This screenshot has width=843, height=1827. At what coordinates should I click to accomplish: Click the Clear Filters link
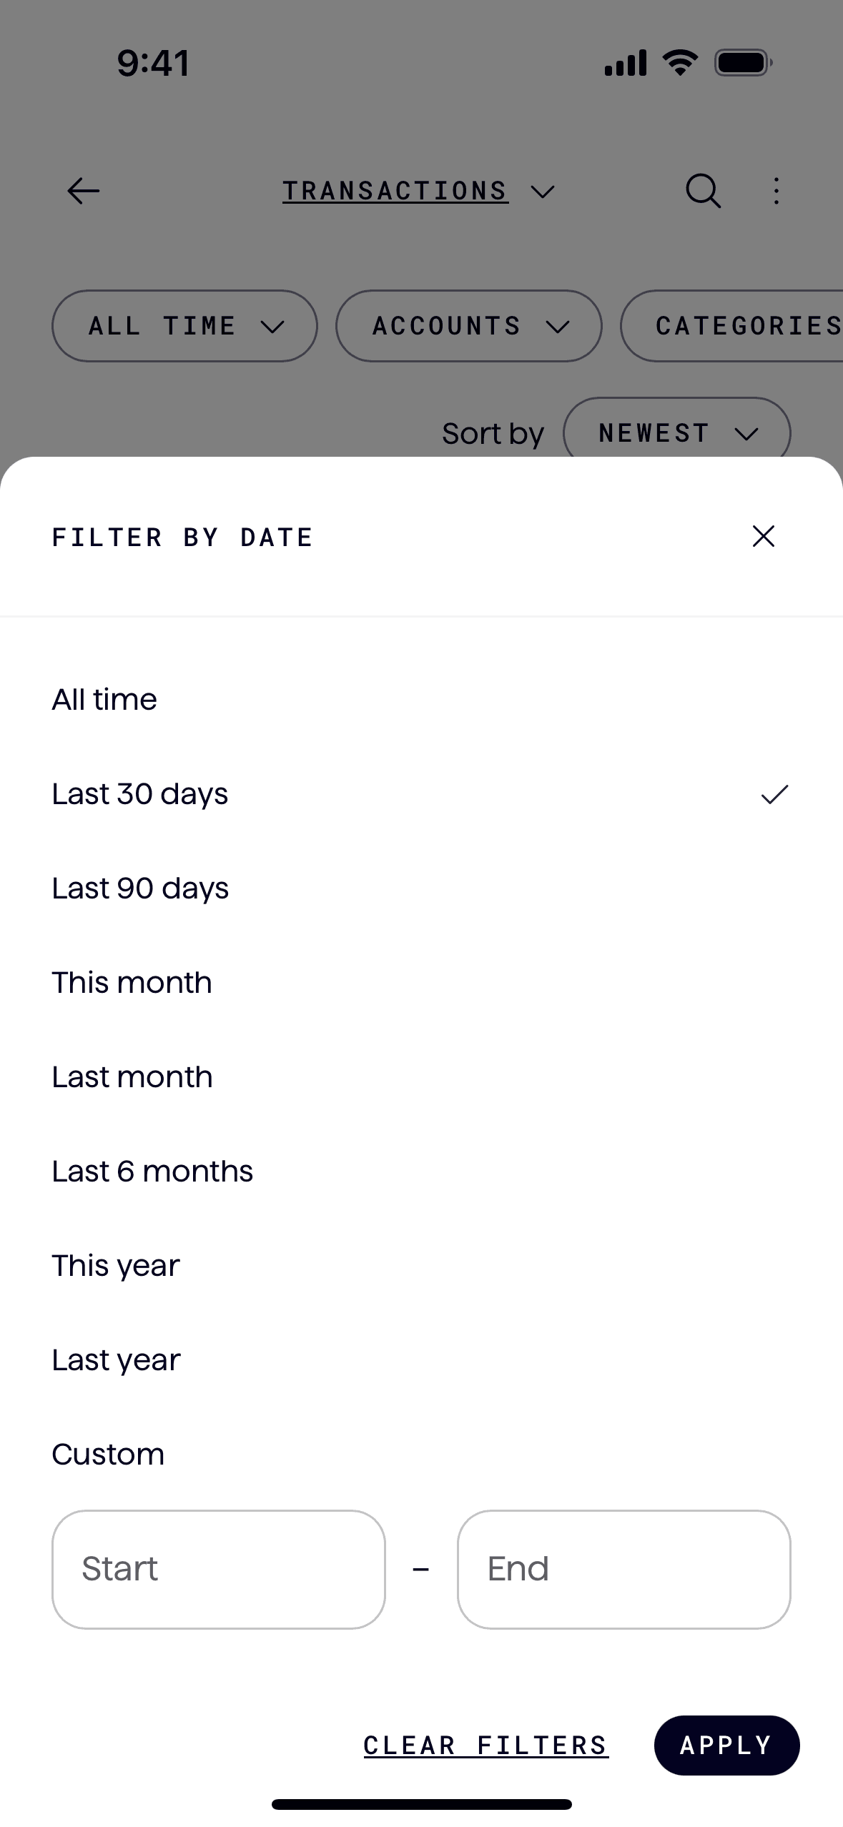(485, 1746)
